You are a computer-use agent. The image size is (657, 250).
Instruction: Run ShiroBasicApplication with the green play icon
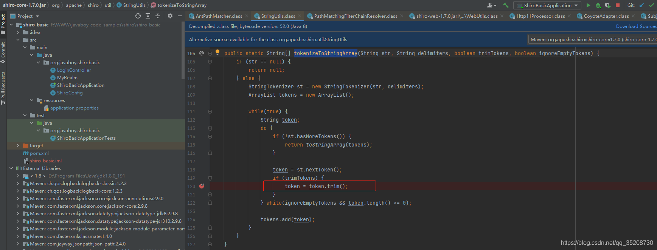point(588,5)
